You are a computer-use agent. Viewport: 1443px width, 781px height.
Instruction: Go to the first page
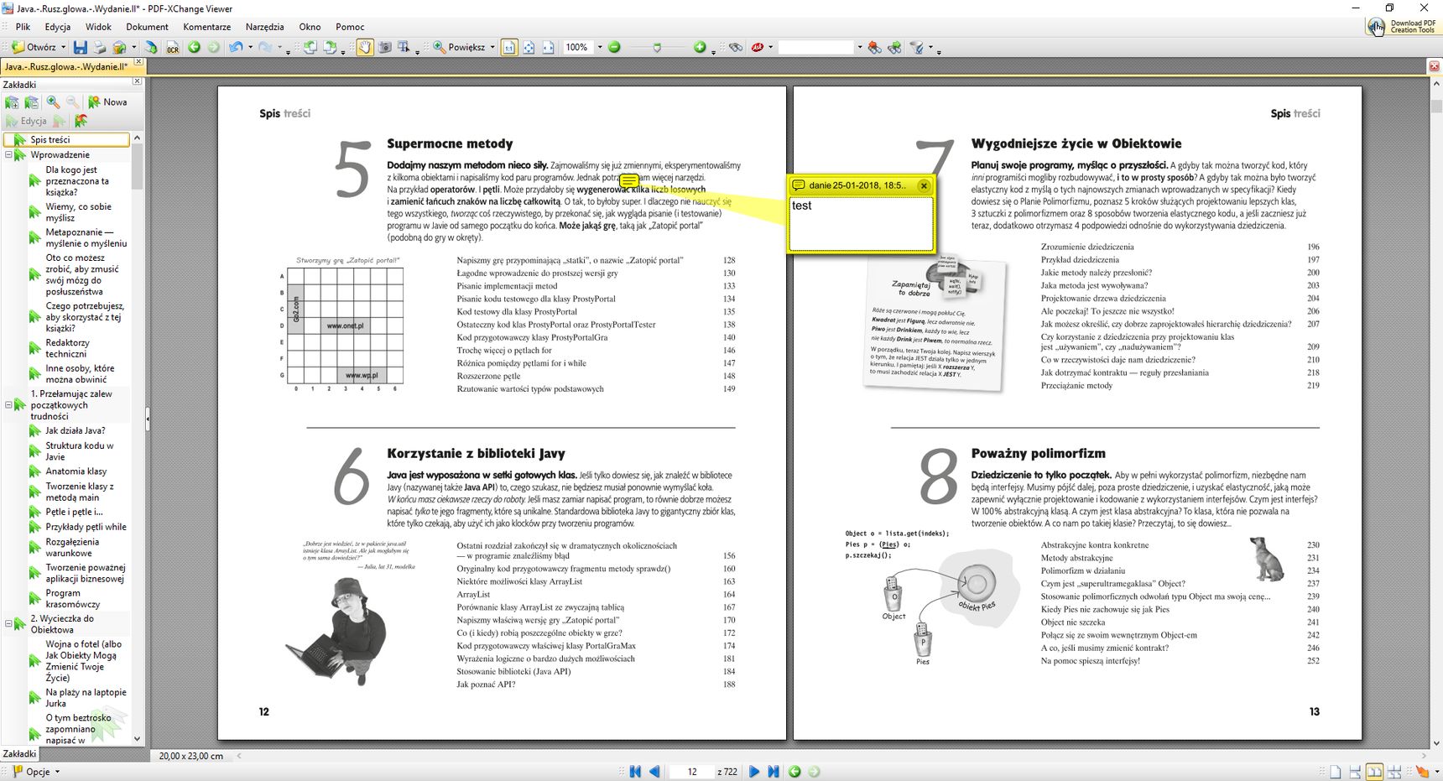click(x=635, y=771)
